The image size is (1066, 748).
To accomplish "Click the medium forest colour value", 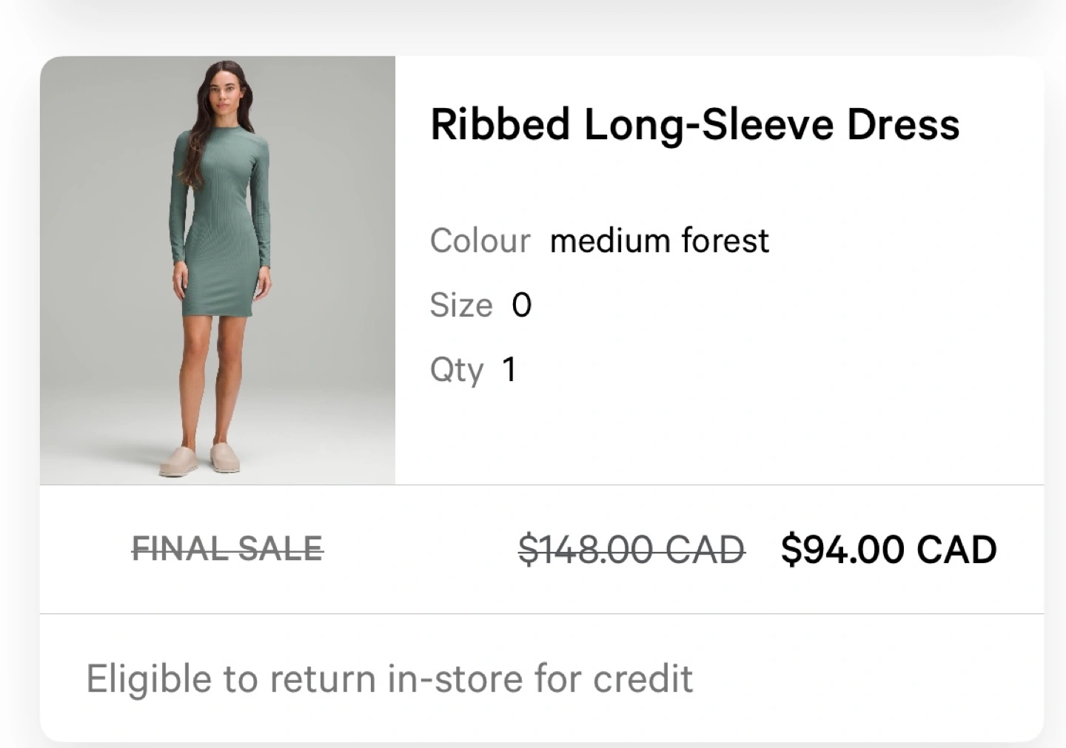I will point(659,241).
